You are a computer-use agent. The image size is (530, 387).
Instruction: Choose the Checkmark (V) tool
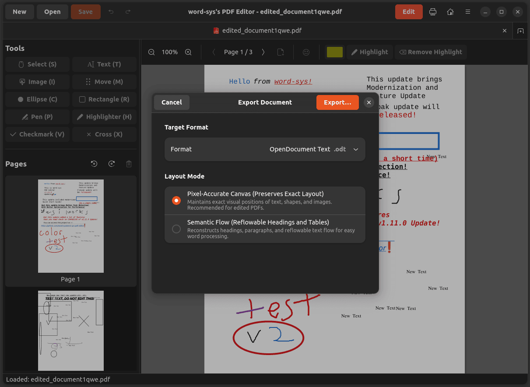point(37,134)
